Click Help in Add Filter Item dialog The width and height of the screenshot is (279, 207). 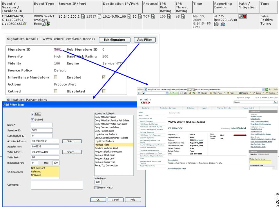133,200
